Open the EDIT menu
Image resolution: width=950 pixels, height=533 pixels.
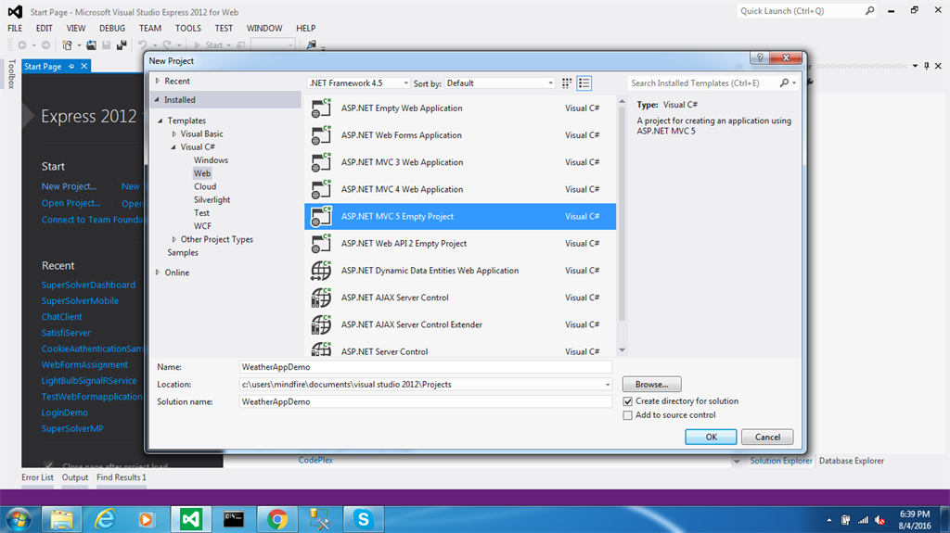(45, 28)
